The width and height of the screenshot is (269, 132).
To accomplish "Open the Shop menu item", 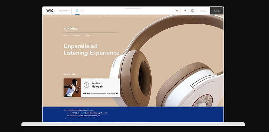I will coord(88,35).
